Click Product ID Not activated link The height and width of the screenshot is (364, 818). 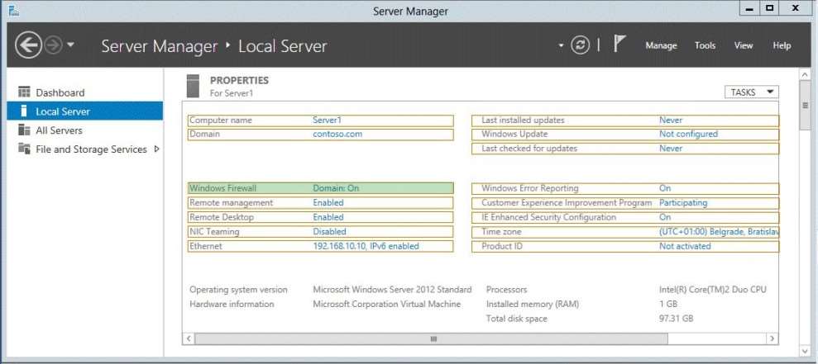pyautogui.click(x=685, y=246)
